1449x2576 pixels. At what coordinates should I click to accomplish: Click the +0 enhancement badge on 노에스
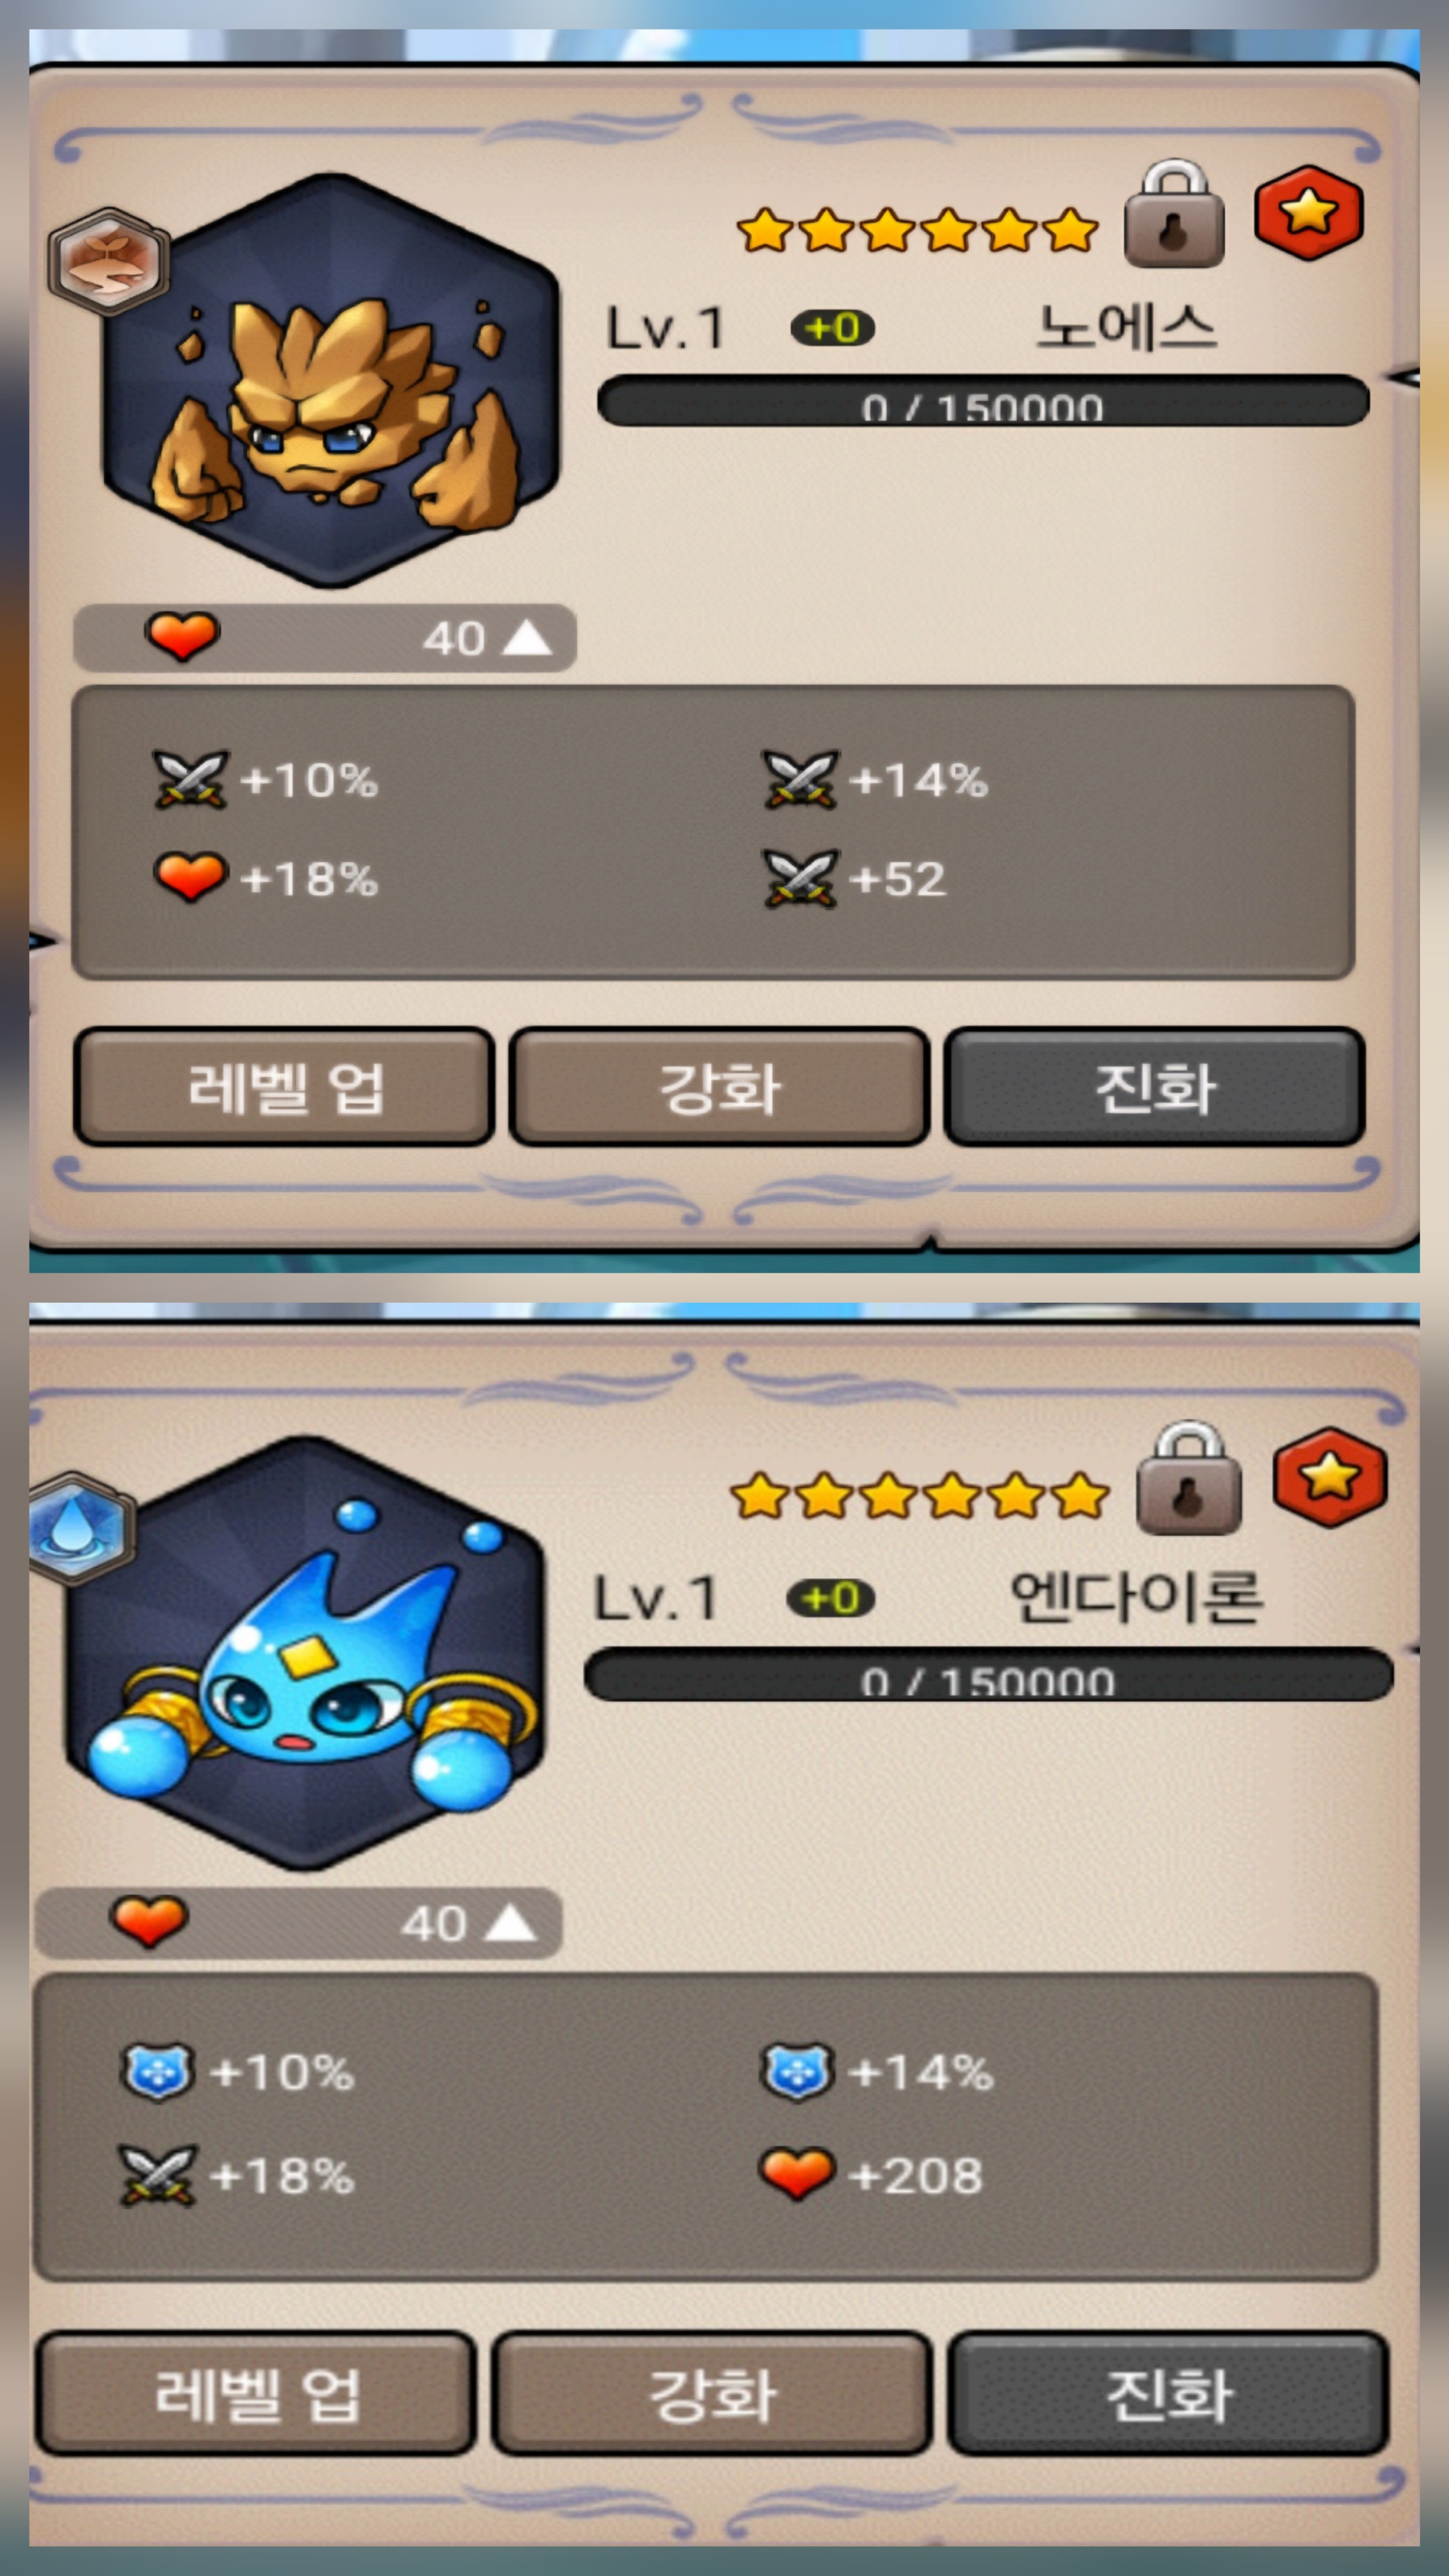point(833,328)
